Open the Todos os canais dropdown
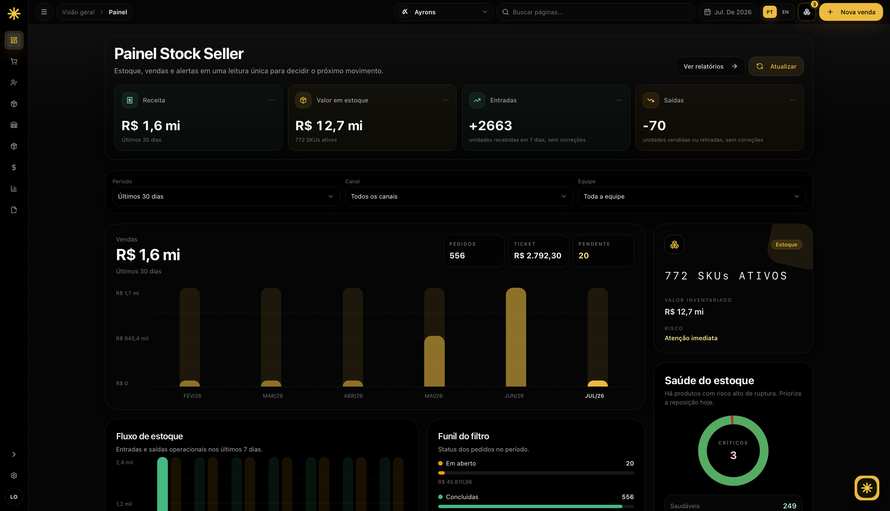The image size is (890, 511). pos(459,196)
